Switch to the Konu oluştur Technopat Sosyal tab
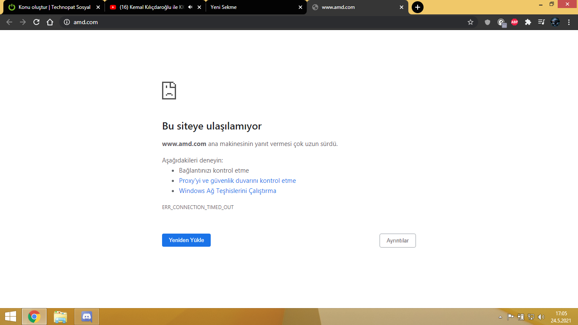The width and height of the screenshot is (578, 325). 55,7
